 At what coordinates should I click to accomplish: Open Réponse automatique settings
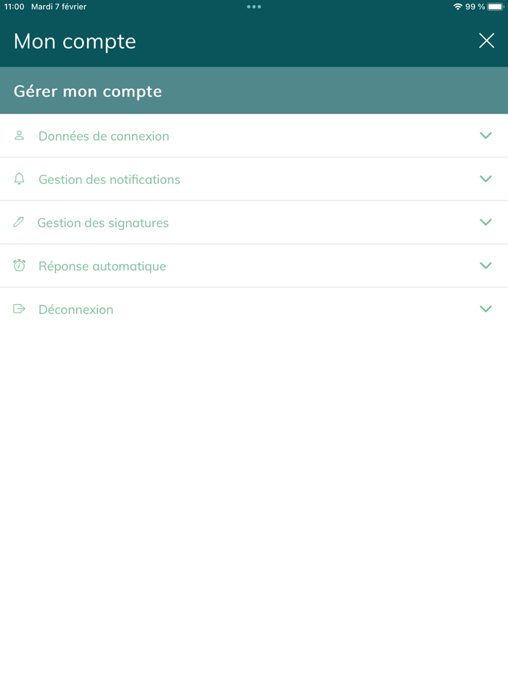[x=102, y=266]
